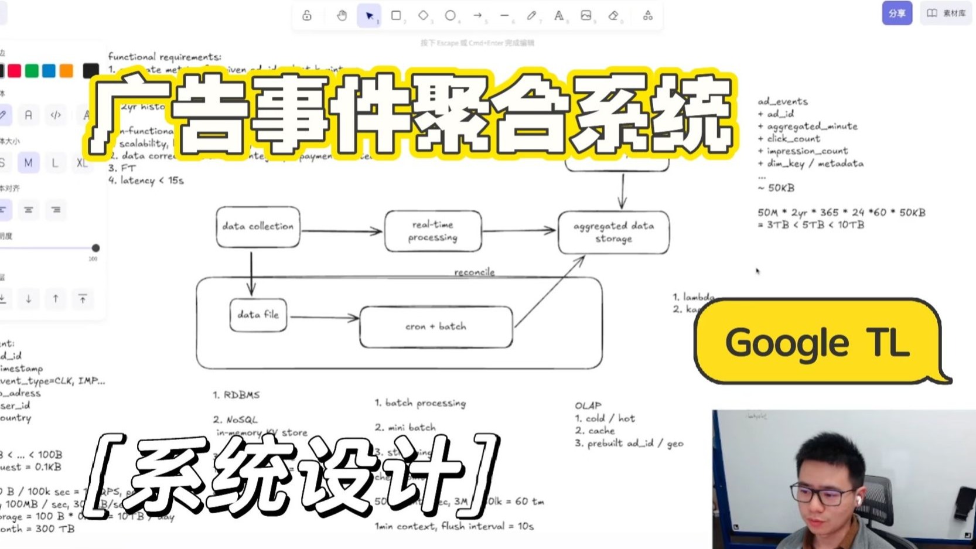The image size is (976, 549).
Task: Select the Ellipse shape tool
Action: [x=450, y=16]
